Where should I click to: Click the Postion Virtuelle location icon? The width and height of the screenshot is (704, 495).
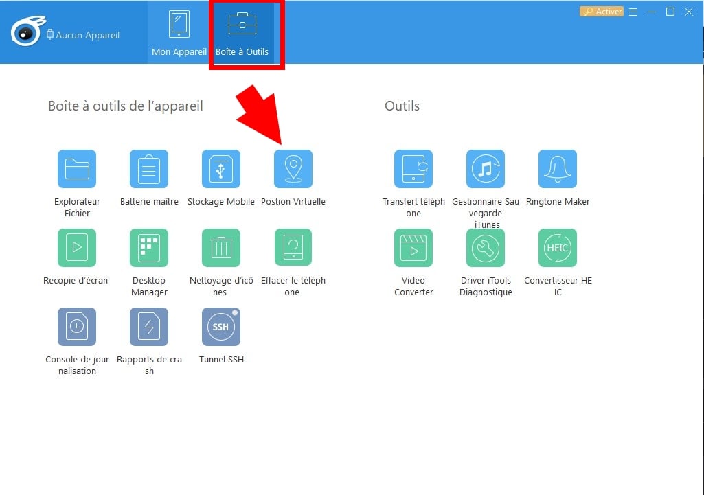(x=293, y=169)
